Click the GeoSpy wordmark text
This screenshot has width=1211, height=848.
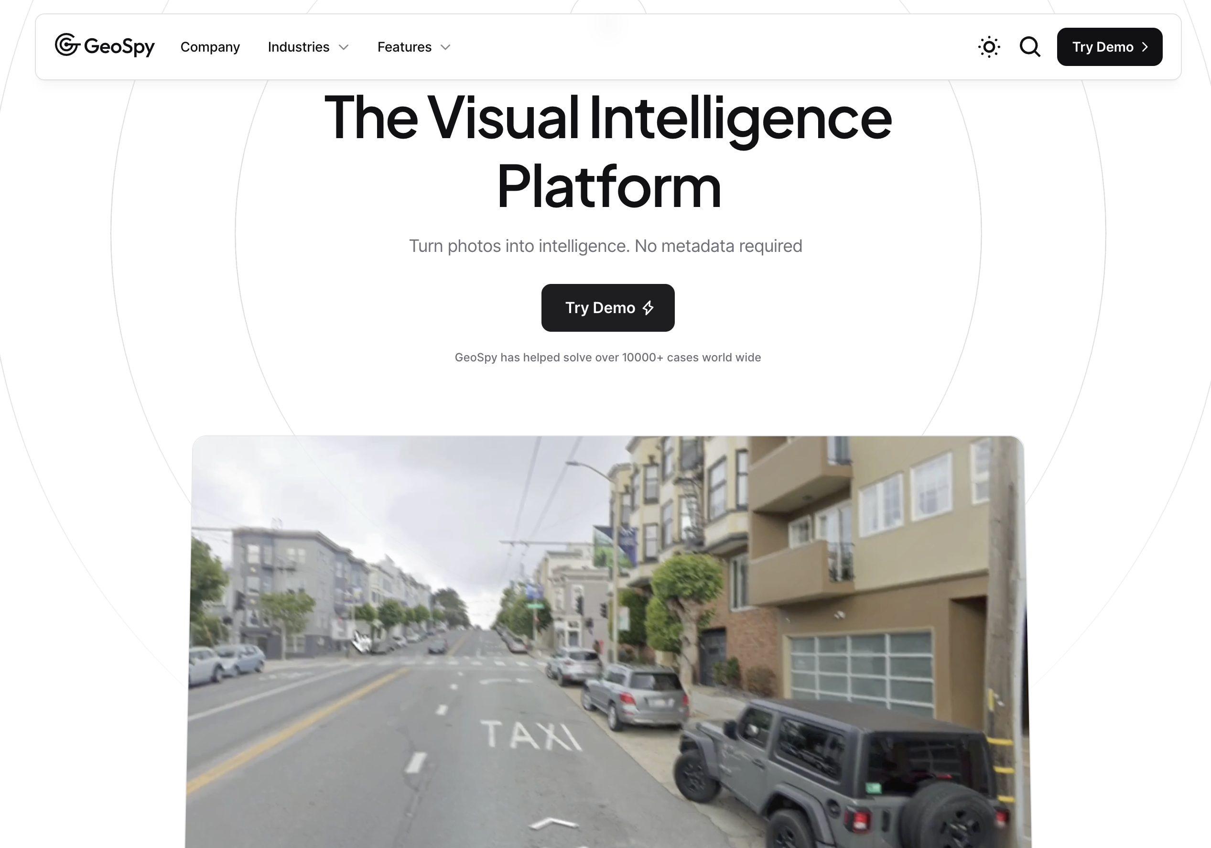119,46
